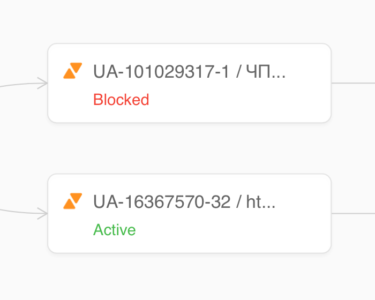
Task: Click the outgoing connector line from the Active card
Action: coord(353,213)
